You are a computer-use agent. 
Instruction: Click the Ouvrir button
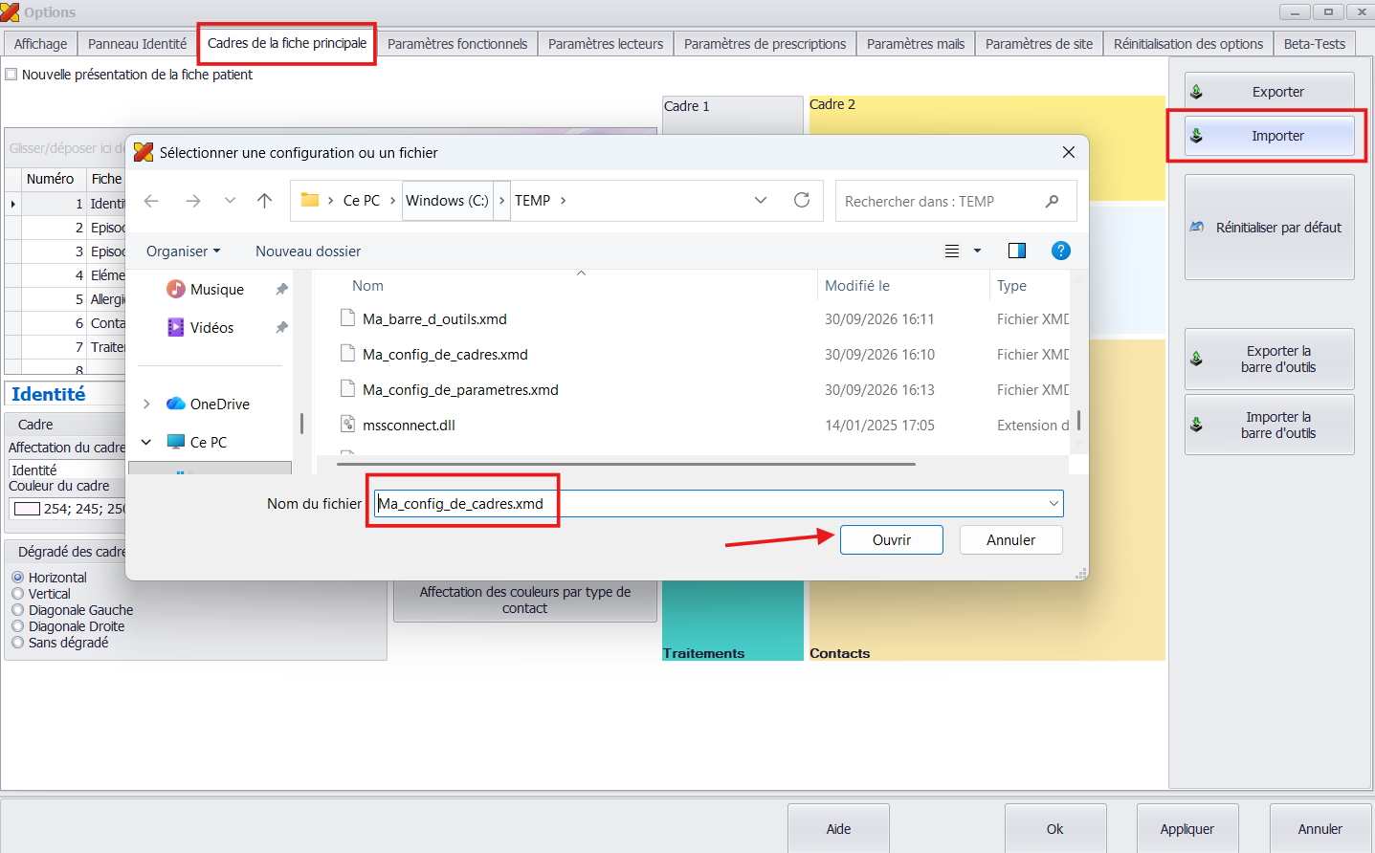(892, 540)
